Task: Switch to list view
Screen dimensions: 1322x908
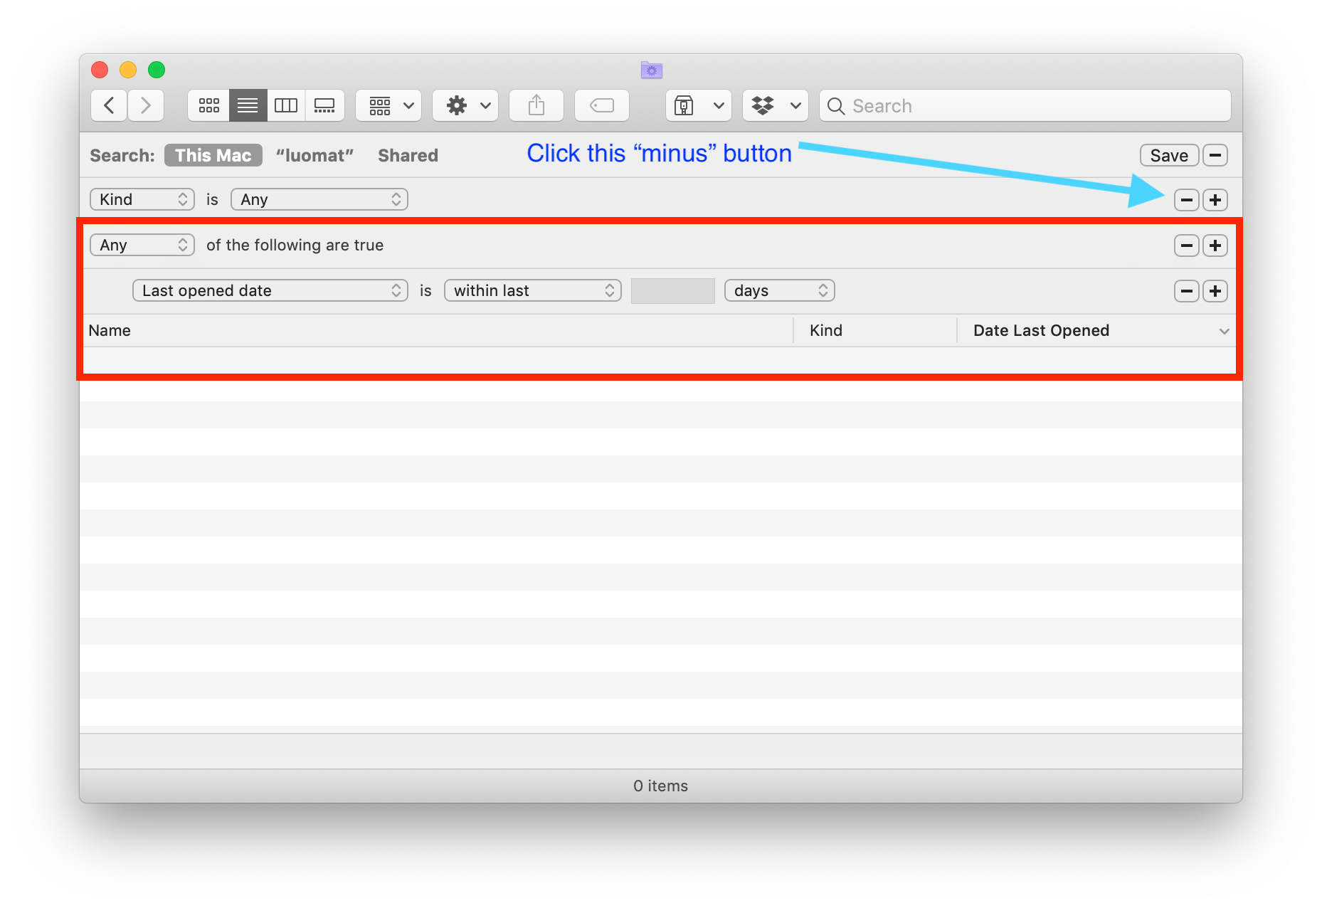Action: [248, 106]
